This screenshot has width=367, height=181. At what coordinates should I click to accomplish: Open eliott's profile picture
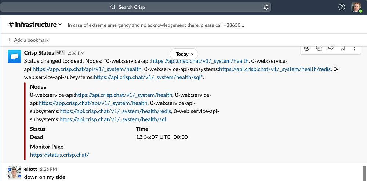(x=15, y=172)
